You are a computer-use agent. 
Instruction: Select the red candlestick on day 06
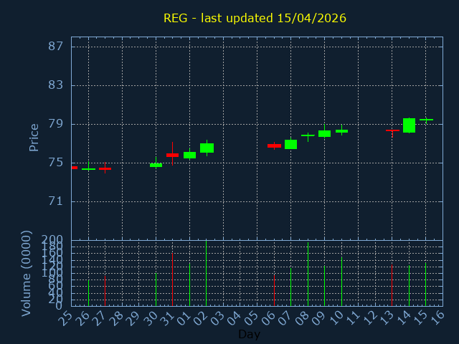coord(274,145)
